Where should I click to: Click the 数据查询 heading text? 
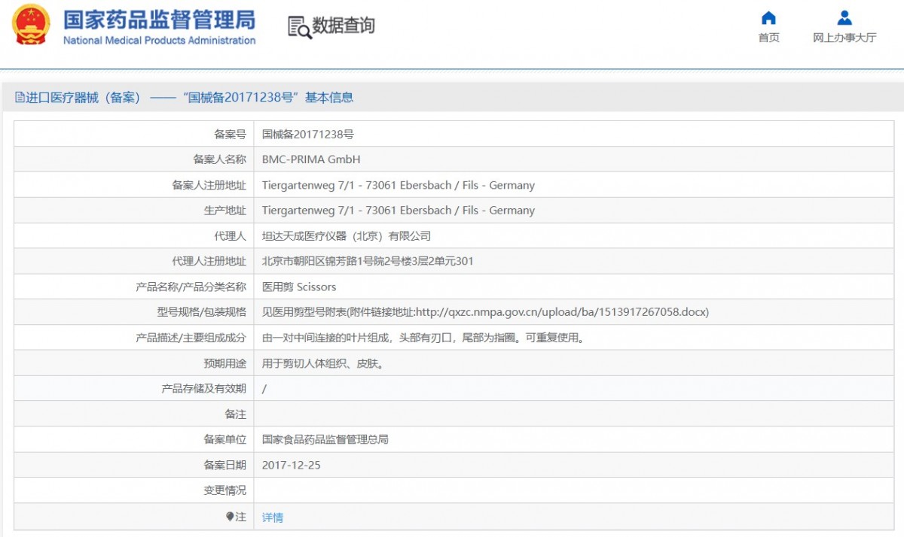point(344,26)
